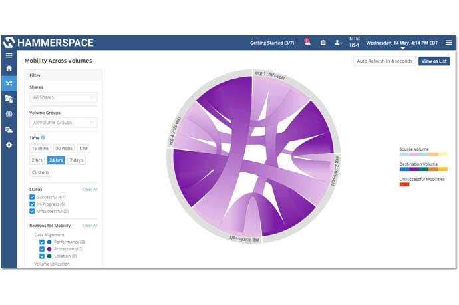Screen dimensions: 459x305
Task: Select the Mobility shuffle icon in the sidebar
Action: (9, 83)
